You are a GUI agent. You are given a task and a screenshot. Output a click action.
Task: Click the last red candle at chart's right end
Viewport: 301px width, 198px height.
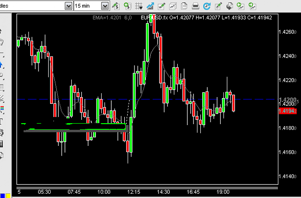[234, 103]
